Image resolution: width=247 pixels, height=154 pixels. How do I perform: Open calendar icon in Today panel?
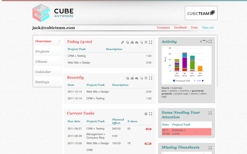[146, 42]
